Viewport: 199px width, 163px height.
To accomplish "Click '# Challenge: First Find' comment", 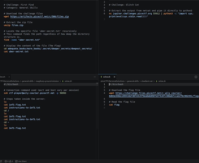I will [x=19, y=5].
